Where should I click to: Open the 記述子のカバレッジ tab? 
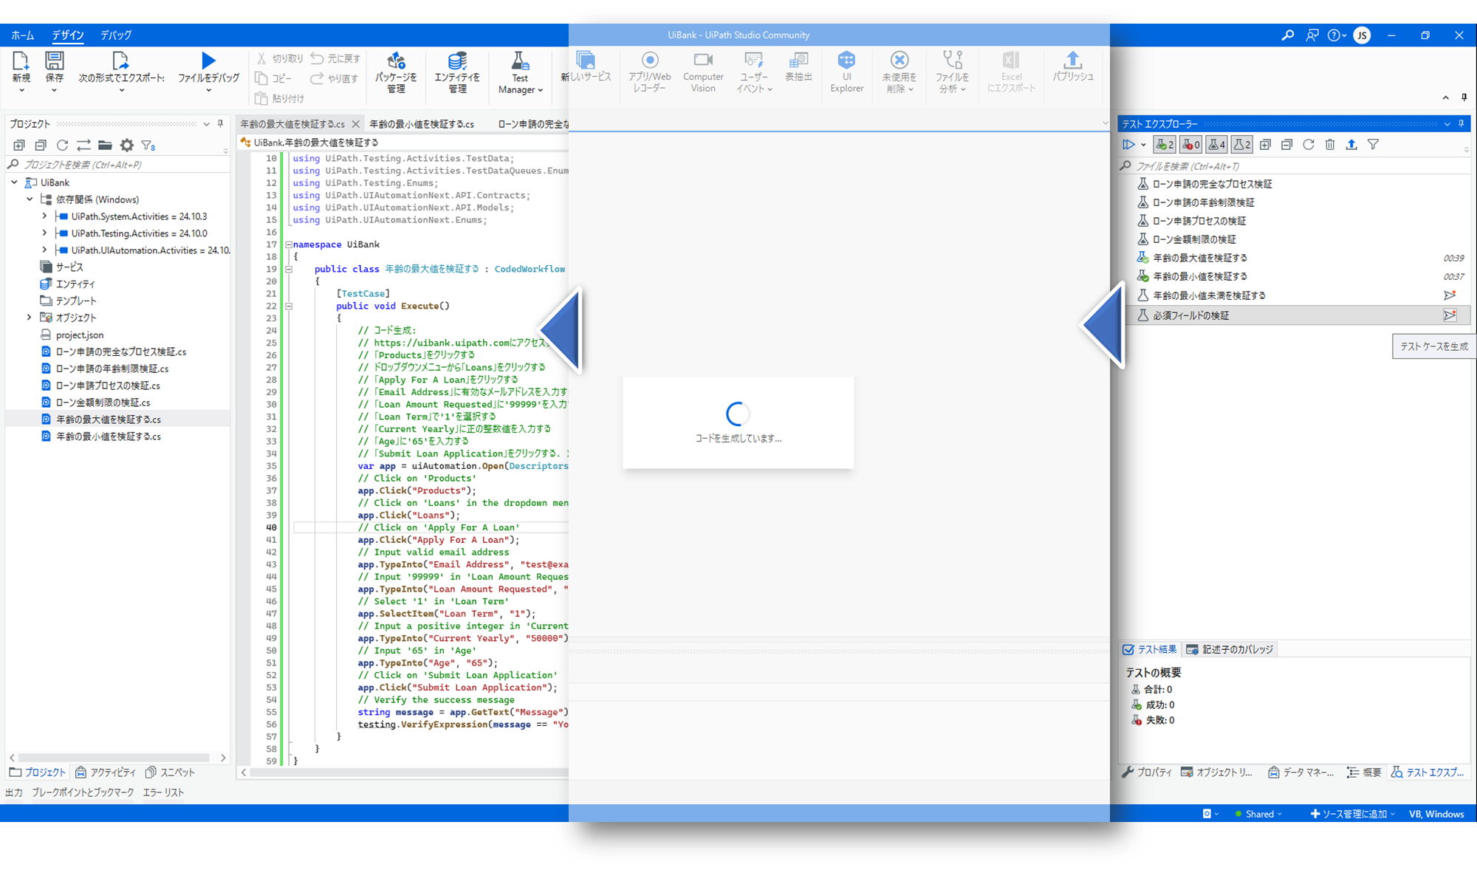pos(1230,649)
